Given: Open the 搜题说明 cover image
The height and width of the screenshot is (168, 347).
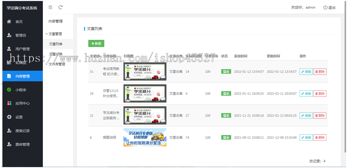Looking at the screenshot, I should pos(145,137).
